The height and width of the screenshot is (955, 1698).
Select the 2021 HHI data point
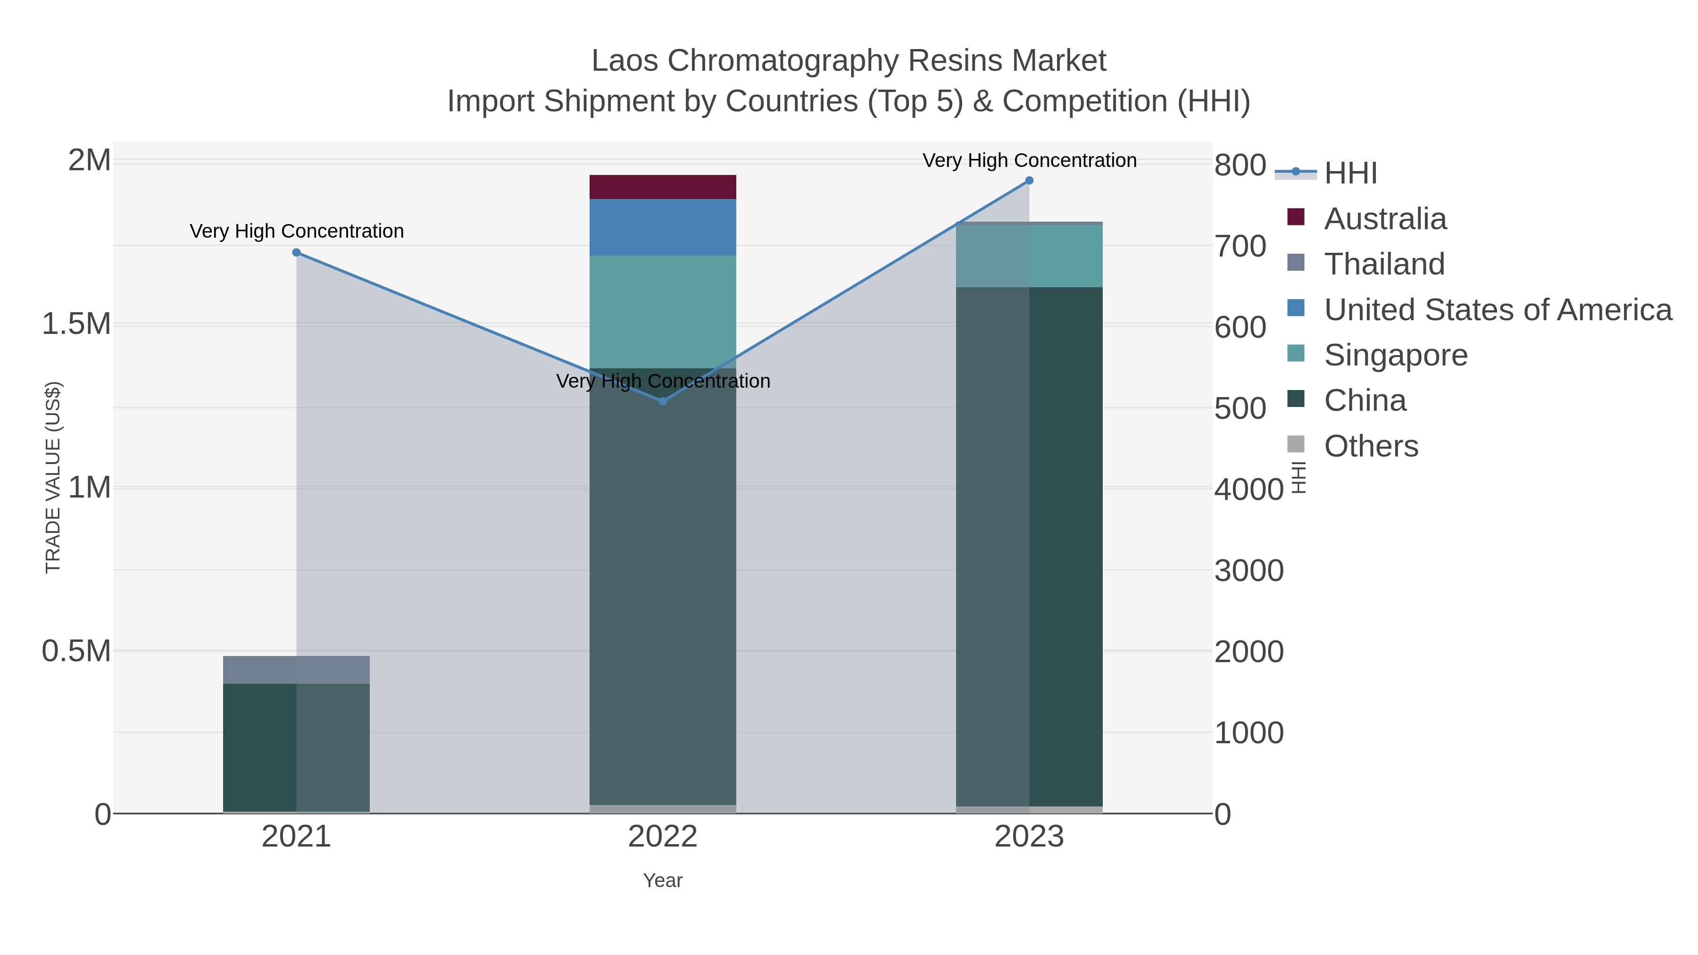[297, 252]
